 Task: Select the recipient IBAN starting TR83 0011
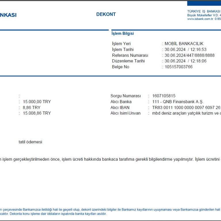(186, 108)
